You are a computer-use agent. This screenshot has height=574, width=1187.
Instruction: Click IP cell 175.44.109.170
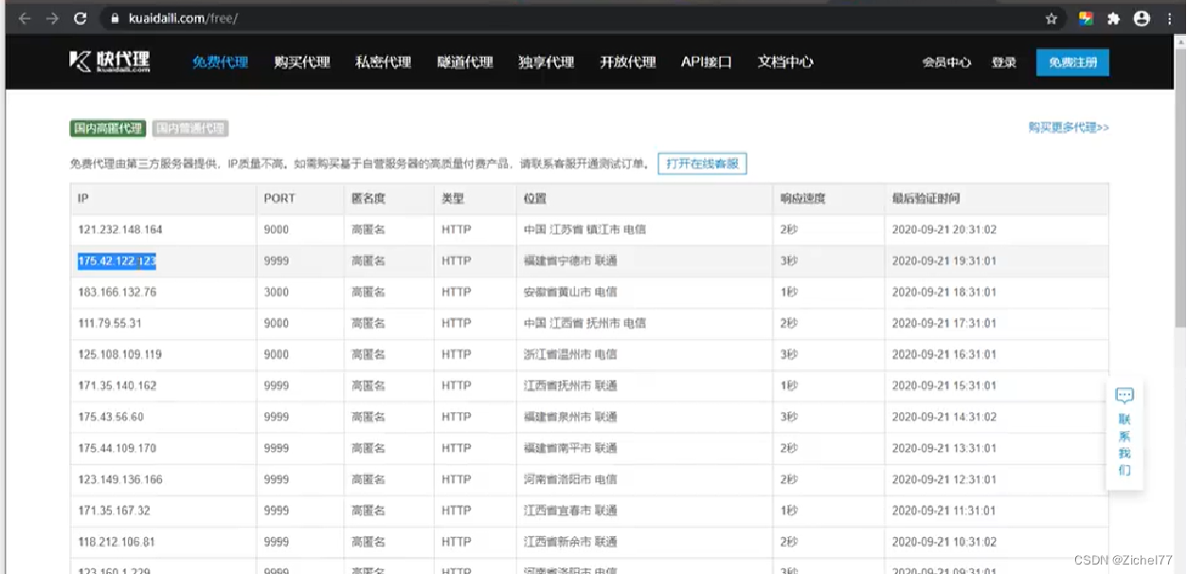(117, 449)
